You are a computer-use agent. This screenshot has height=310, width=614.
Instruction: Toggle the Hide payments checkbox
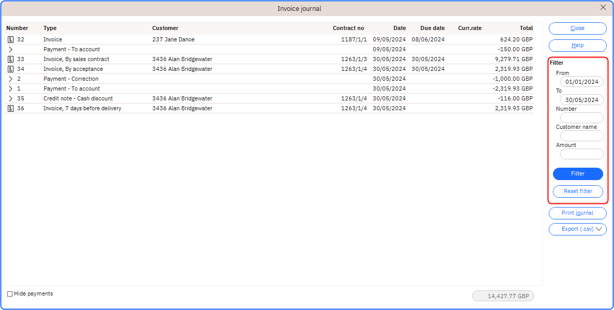10,293
